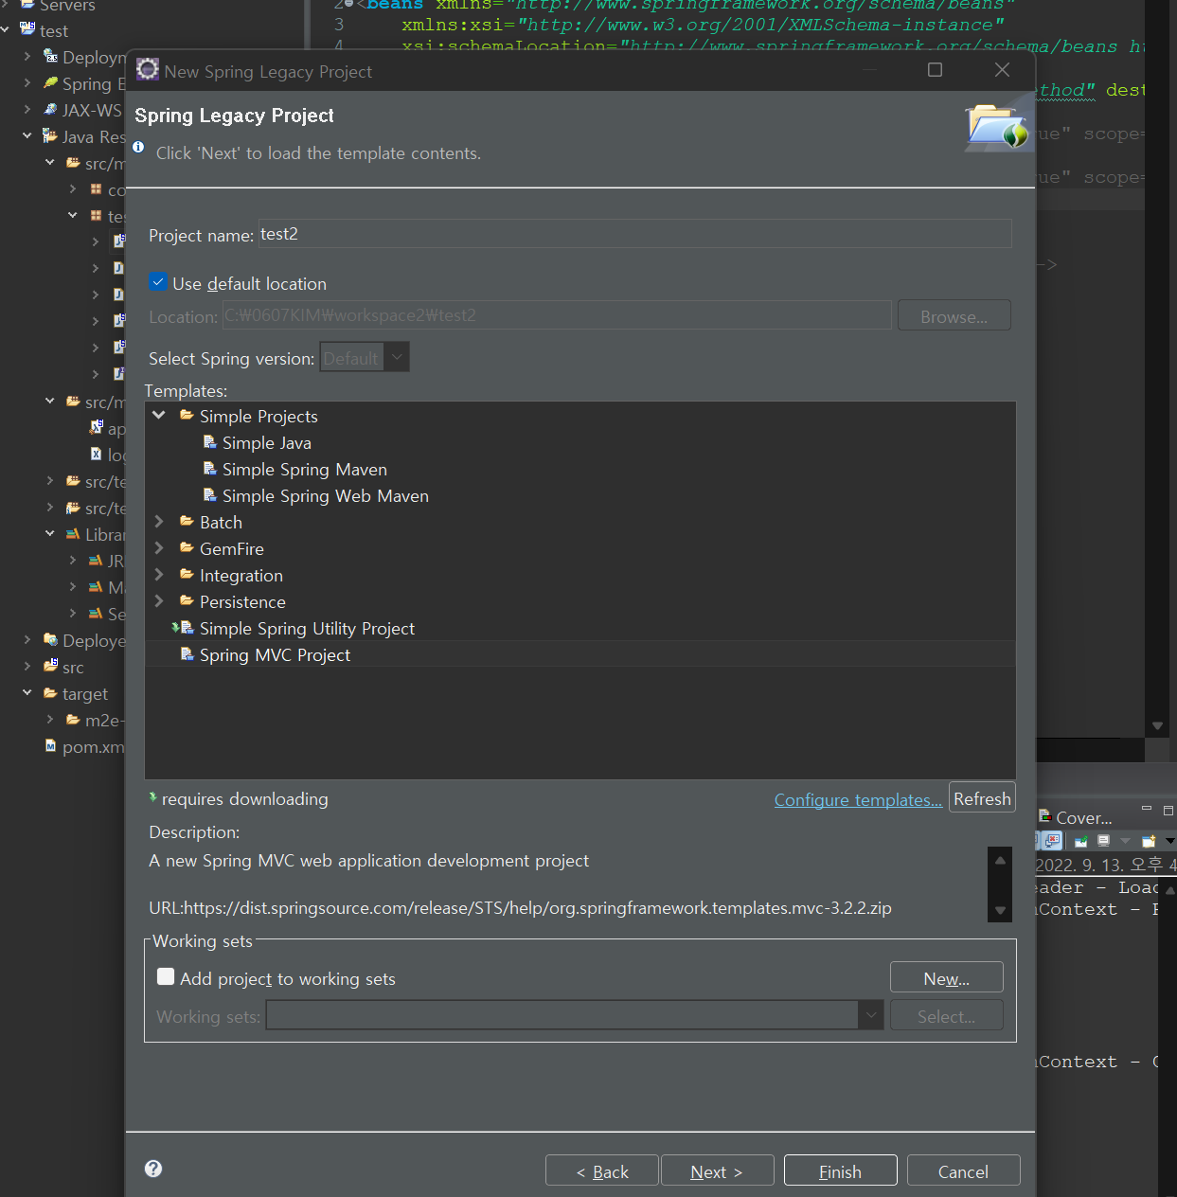This screenshot has height=1197, width=1177.
Task: Click New working set button
Action: (946, 978)
